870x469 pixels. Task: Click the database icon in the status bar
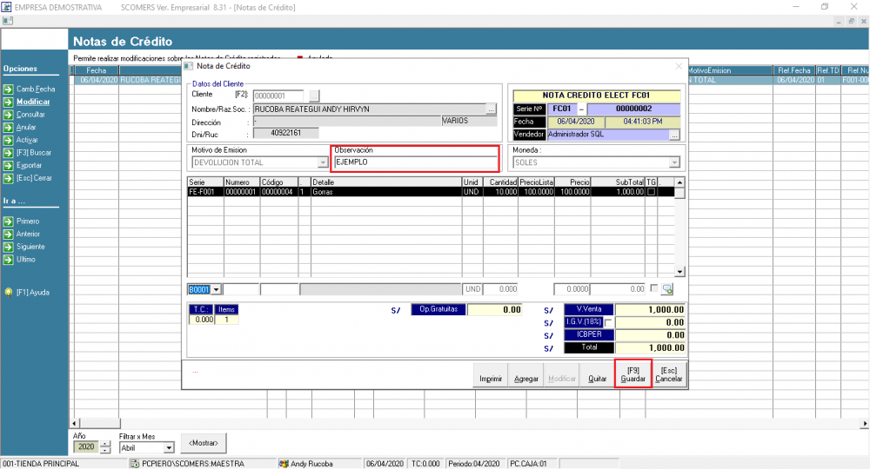tap(134, 464)
